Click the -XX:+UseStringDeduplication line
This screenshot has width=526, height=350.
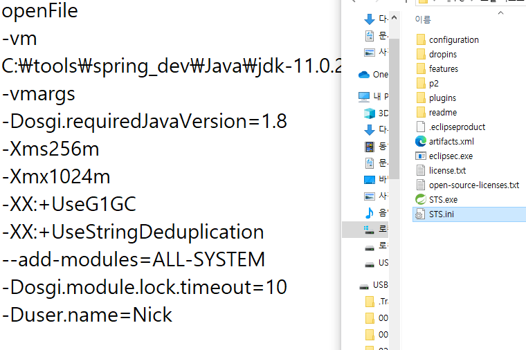click(x=133, y=232)
